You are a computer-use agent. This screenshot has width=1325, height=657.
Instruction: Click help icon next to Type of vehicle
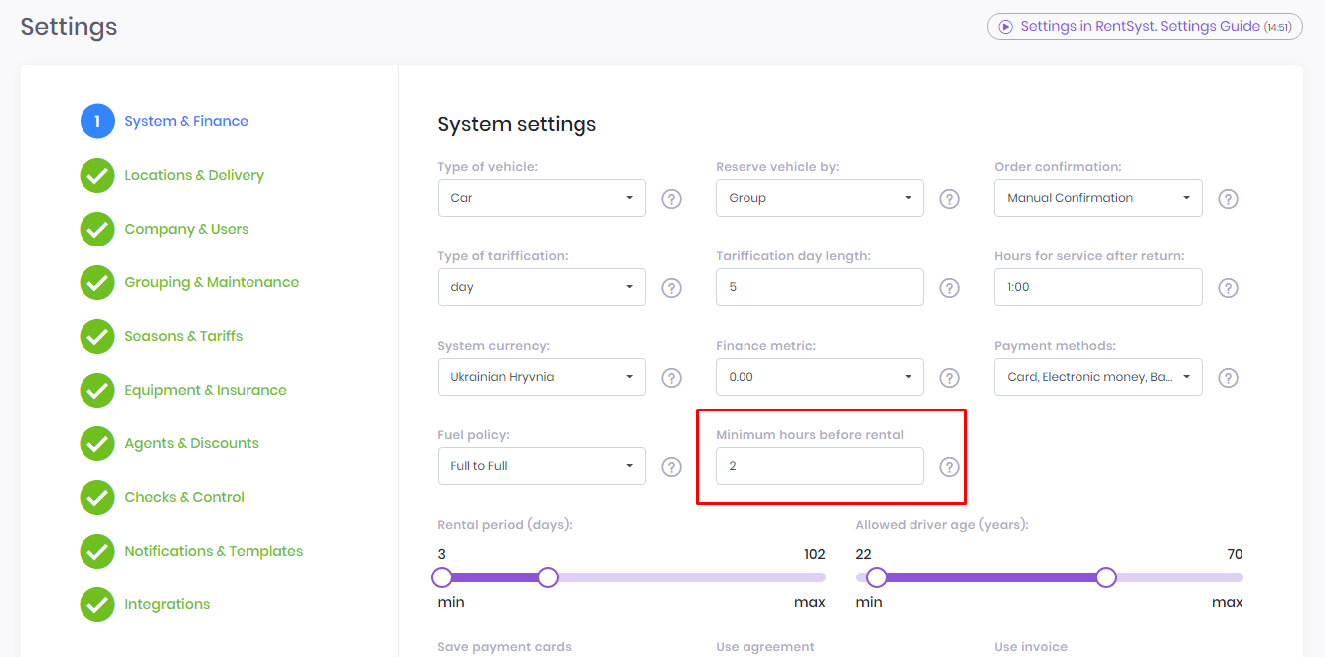pyautogui.click(x=672, y=199)
